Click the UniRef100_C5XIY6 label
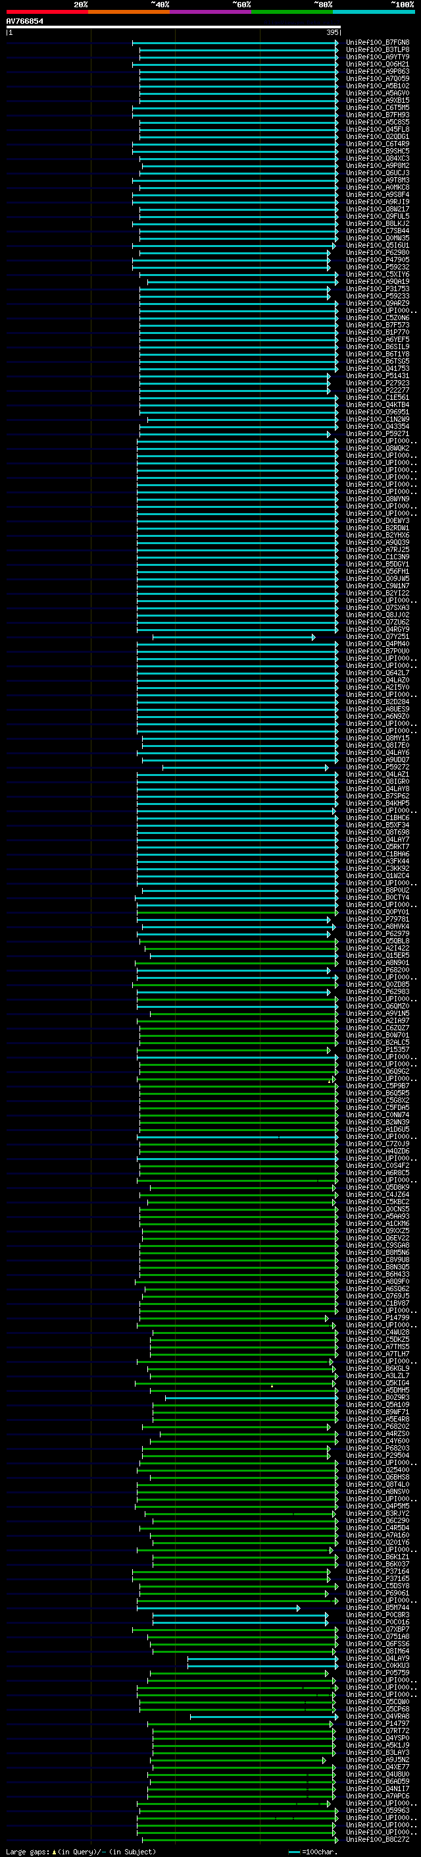421x1857 pixels. tap(378, 274)
